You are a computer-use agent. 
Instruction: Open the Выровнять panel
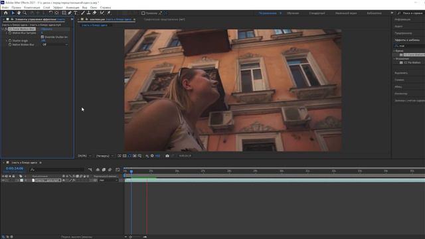tap(401, 73)
